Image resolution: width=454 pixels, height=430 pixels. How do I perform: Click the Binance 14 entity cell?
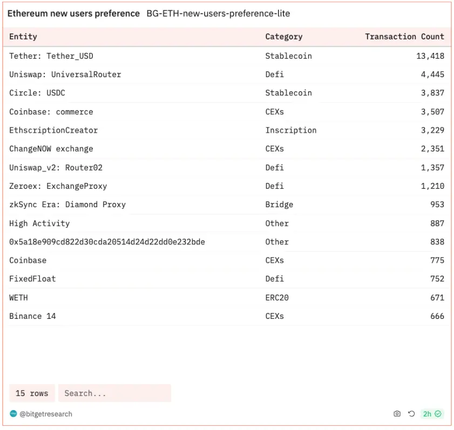(32, 316)
